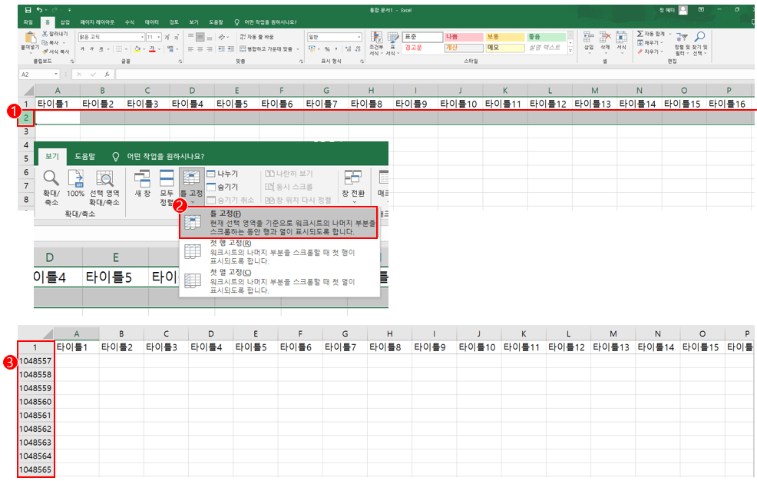The width and height of the screenshot is (757, 481).
Task: Apply the Good (좋음) cell style
Action: [x=546, y=37]
